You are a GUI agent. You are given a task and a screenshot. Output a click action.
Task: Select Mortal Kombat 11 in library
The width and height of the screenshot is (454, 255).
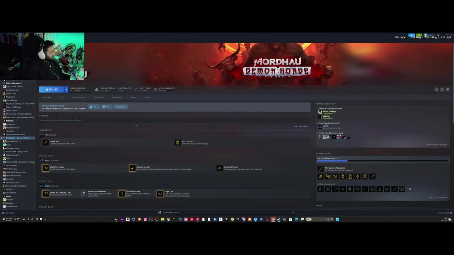pyautogui.click(x=13, y=141)
